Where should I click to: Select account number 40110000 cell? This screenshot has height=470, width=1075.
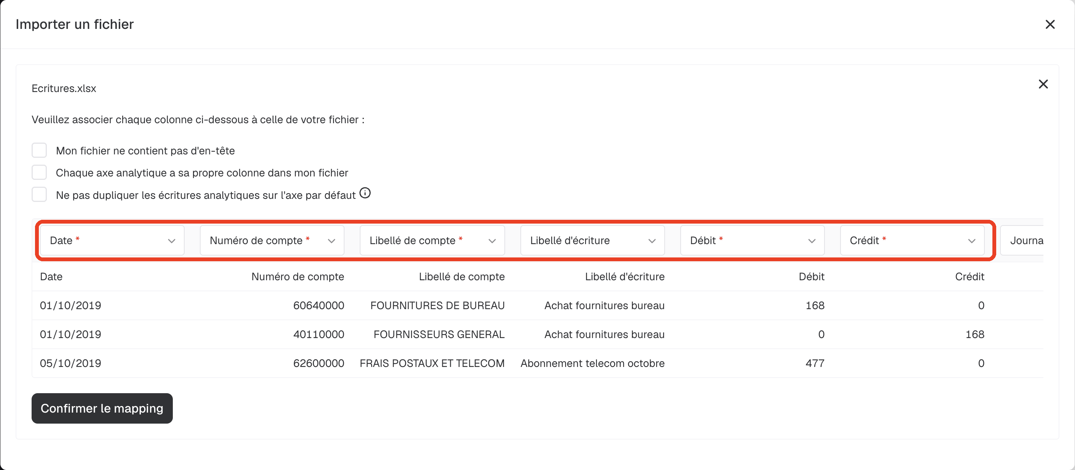[318, 334]
